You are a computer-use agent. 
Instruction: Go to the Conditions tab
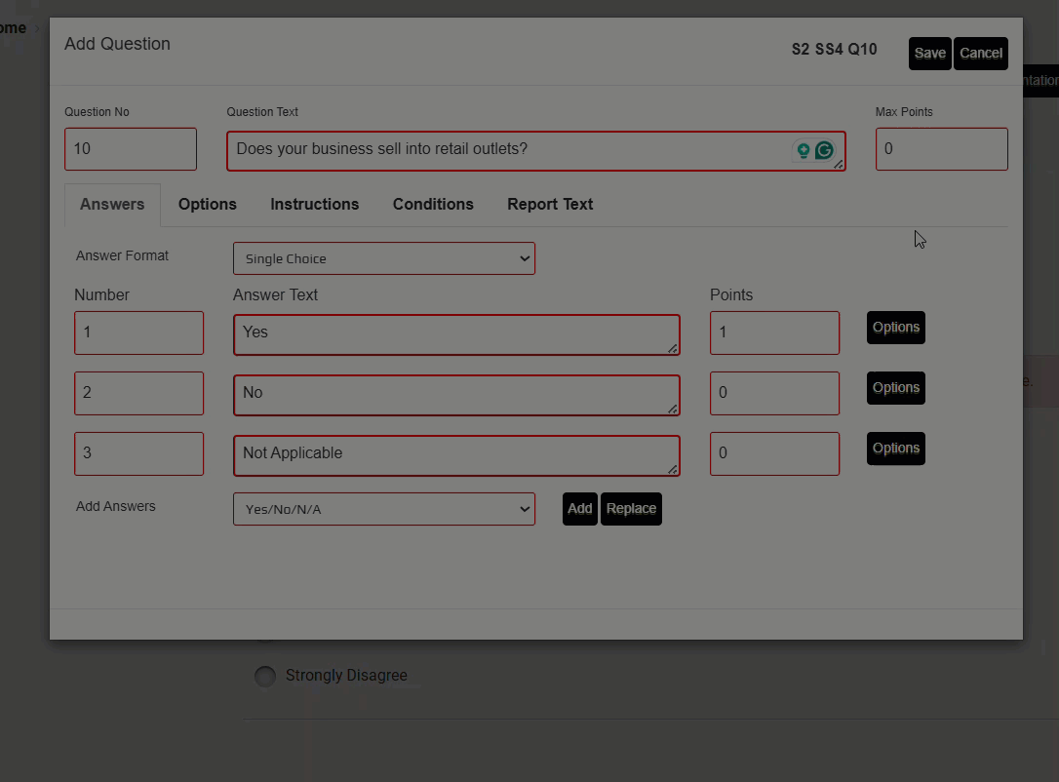(433, 205)
